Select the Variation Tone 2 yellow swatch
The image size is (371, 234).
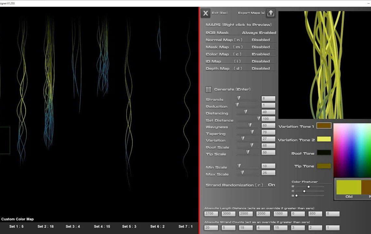(x=324, y=139)
